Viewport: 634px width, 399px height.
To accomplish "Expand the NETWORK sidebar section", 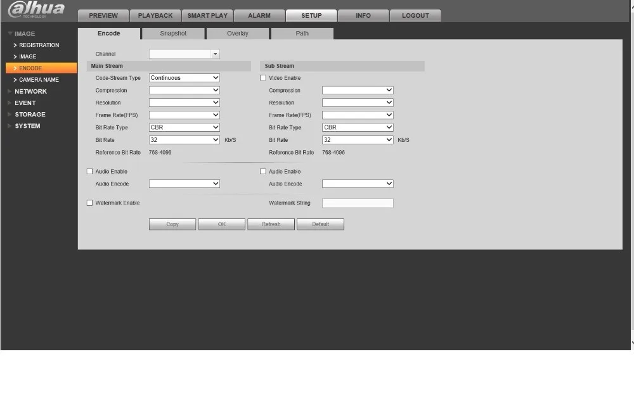I will point(27,91).
